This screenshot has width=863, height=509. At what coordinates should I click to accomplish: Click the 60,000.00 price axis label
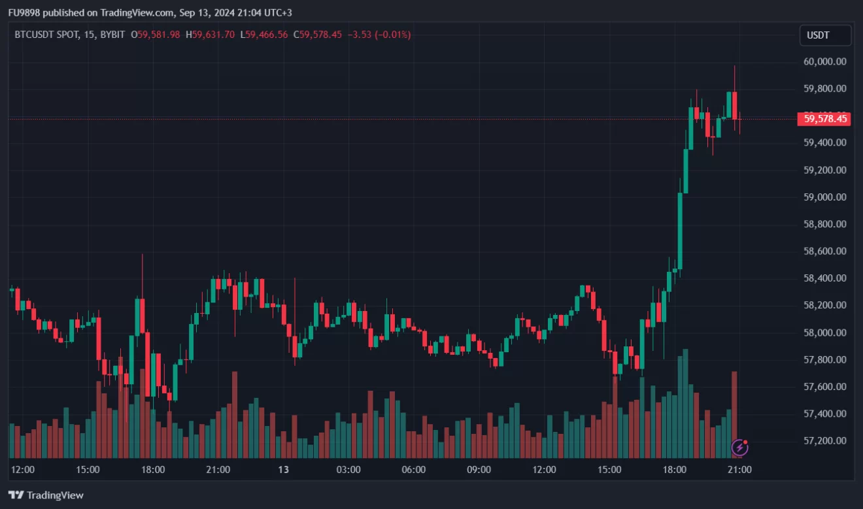825,61
